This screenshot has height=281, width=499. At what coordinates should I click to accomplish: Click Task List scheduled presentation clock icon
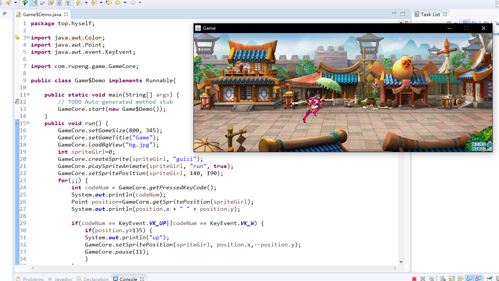(x=475, y=22)
